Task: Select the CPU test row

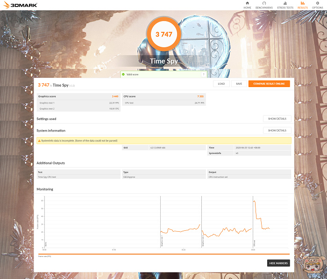Action: point(164,103)
